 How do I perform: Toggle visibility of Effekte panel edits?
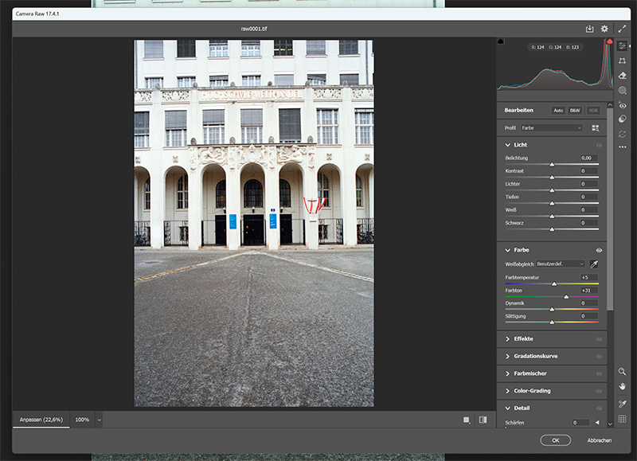pyautogui.click(x=599, y=339)
